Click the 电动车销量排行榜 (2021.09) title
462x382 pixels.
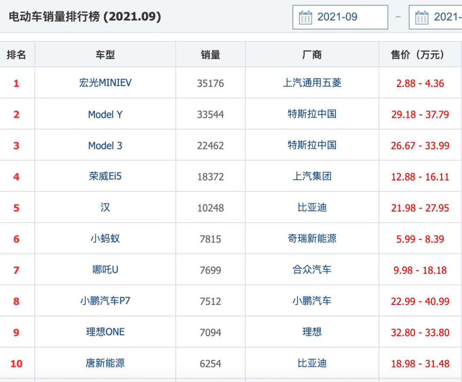85,17
